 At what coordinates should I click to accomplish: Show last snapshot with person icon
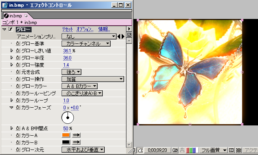182,150
